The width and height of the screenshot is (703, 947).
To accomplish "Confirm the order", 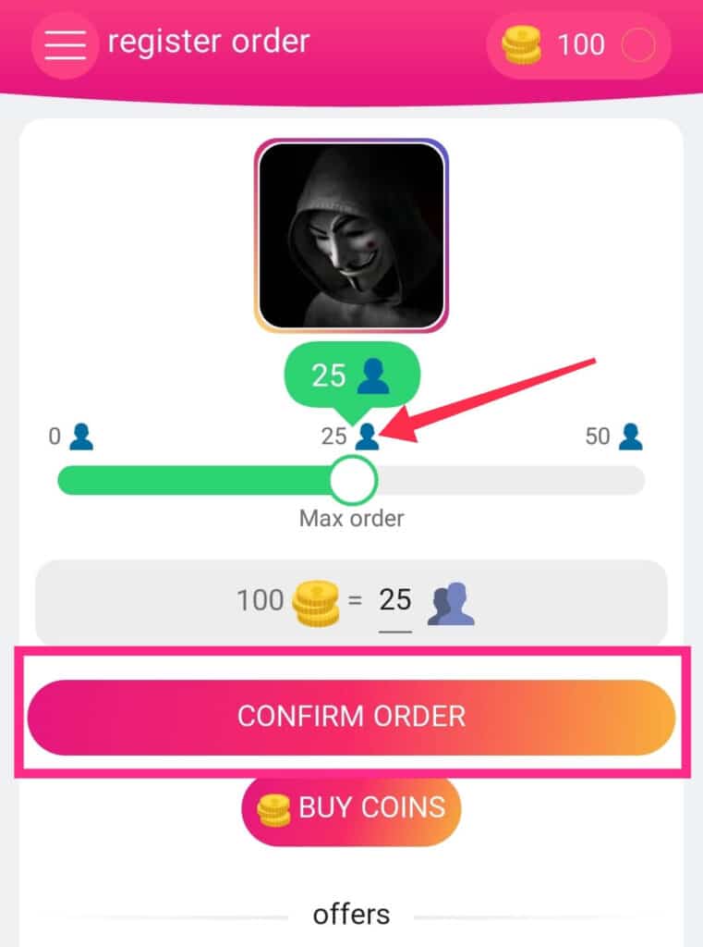I will (x=351, y=717).
